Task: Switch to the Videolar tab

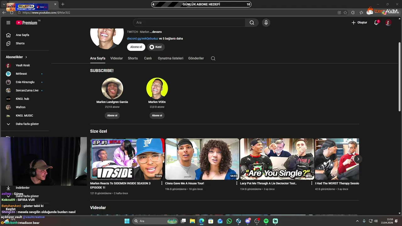Action: (117, 58)
